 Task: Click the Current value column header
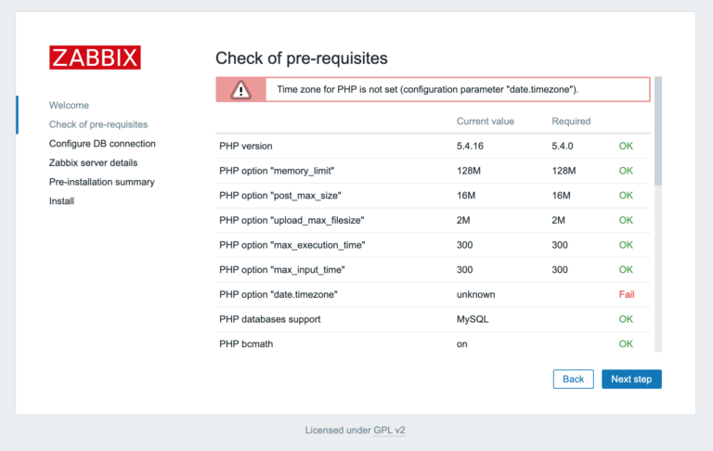point(485,122)
